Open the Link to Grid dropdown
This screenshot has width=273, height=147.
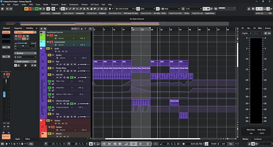pyautogui.click(x=125, y=9)
